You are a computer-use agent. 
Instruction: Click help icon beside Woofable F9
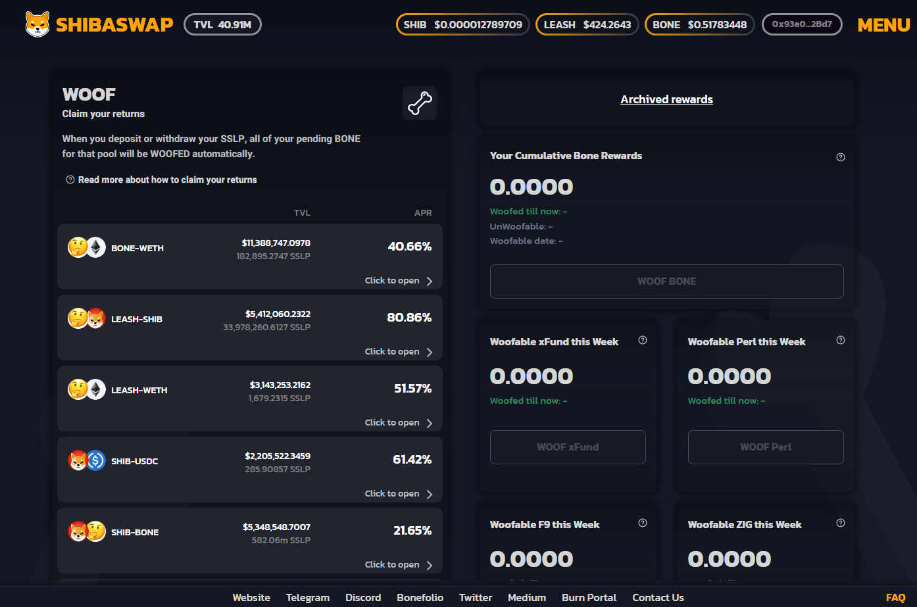[x=643, y=523]
